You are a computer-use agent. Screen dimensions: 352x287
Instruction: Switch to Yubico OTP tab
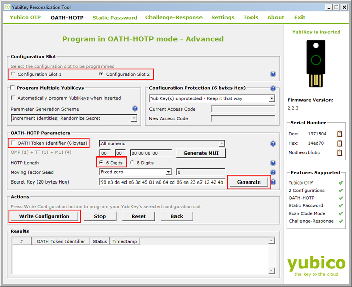25,17
